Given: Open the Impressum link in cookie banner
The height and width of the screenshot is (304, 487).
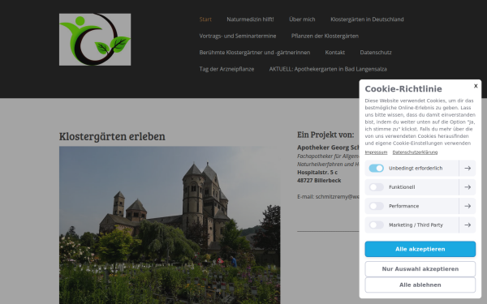Looking at the screenshot, I should point(376,152).
